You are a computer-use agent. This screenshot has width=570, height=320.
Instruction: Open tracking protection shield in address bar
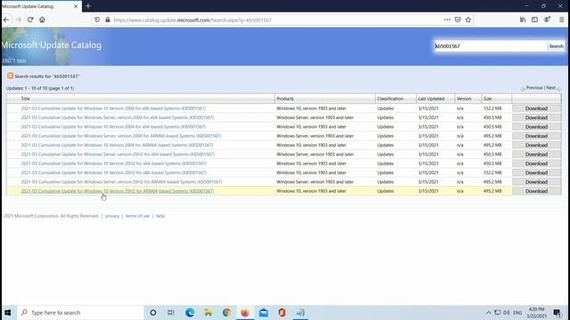pyautogui.click(x=97, y=20)
